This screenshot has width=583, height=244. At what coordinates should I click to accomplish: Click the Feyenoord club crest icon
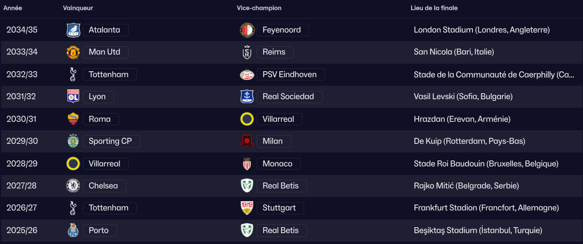pyautogui.click(x=247, y=30)
